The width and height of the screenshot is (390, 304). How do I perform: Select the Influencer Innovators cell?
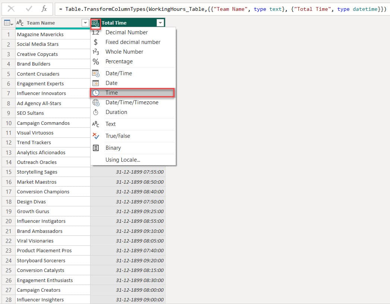pyautogui.click(x=53, y=94)
